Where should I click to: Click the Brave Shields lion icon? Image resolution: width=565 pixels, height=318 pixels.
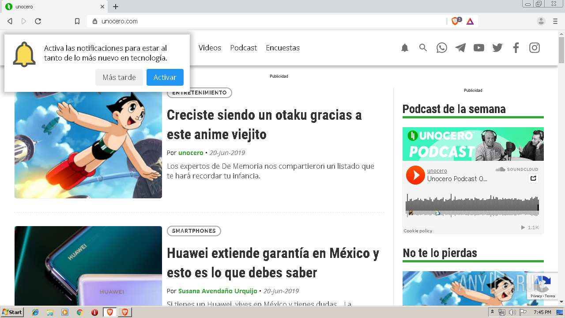(x=455, y=21)
